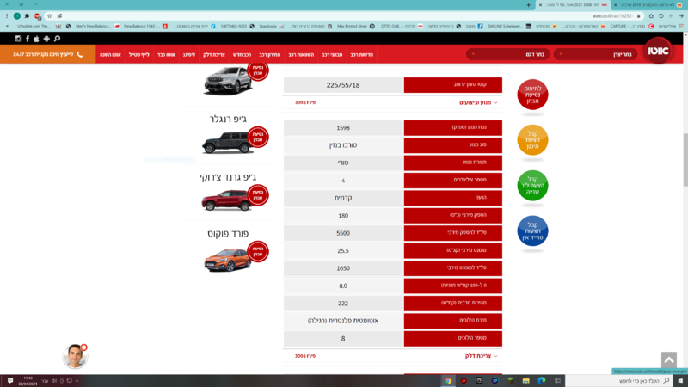Viewport: 688px width, 387px height.
Task: Click the silver SUV thumbnail at top
Action: [x=227, y=81]
